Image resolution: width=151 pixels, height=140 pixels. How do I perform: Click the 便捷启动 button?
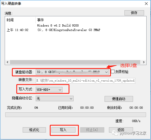point(119,99)
